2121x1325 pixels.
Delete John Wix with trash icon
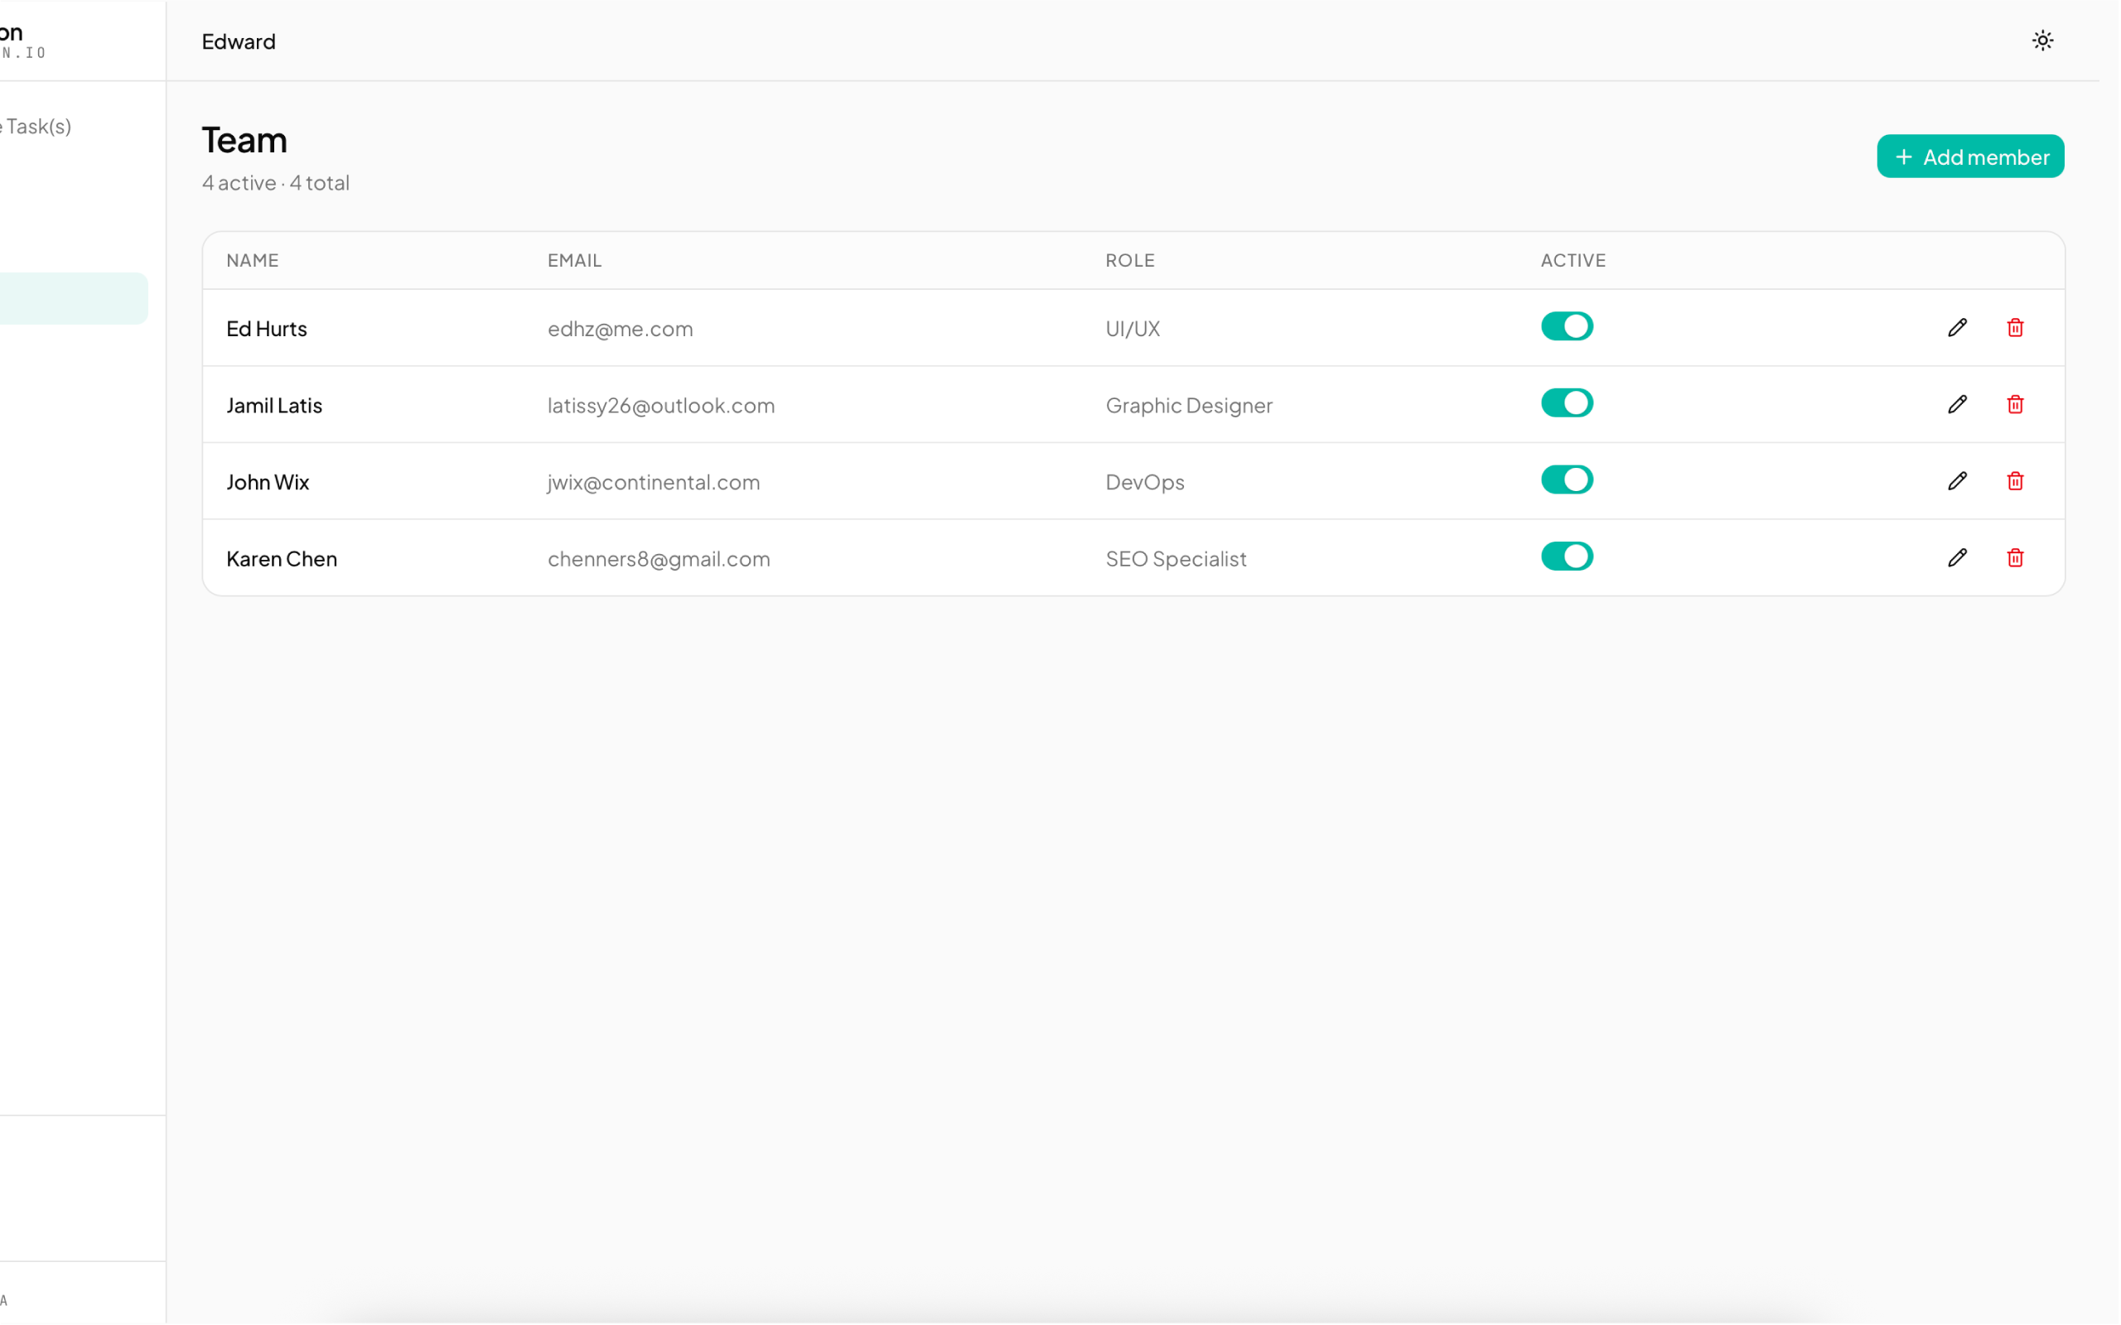[2015, 481]
